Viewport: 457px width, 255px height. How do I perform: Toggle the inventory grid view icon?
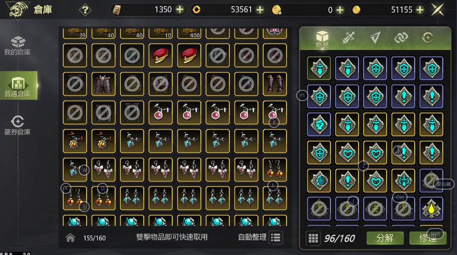313,238
